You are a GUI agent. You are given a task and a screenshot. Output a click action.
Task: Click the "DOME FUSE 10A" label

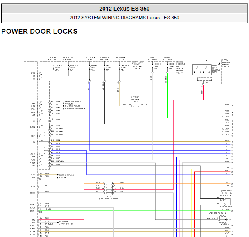click(171, 66)
